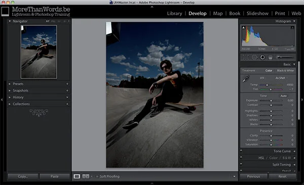Create a snapshot with the plus icon
304x185 pixels.
[67, 90]
